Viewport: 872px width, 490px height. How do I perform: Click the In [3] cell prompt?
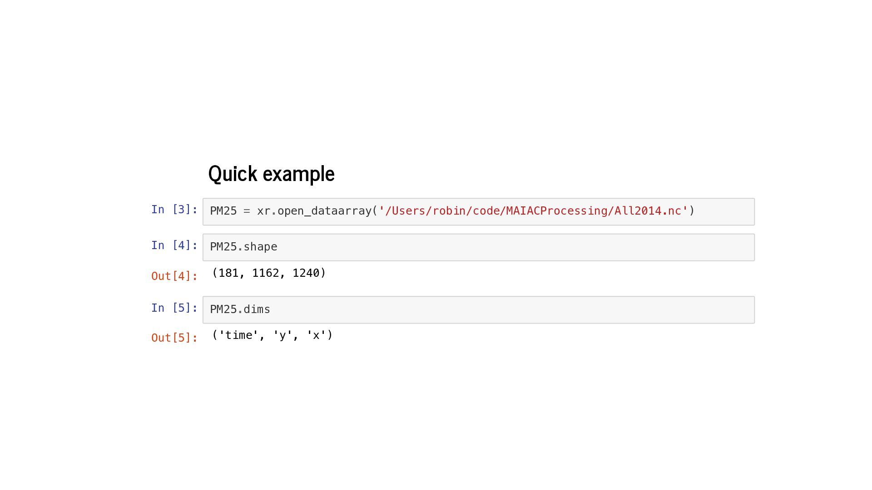tap(174, 210)
